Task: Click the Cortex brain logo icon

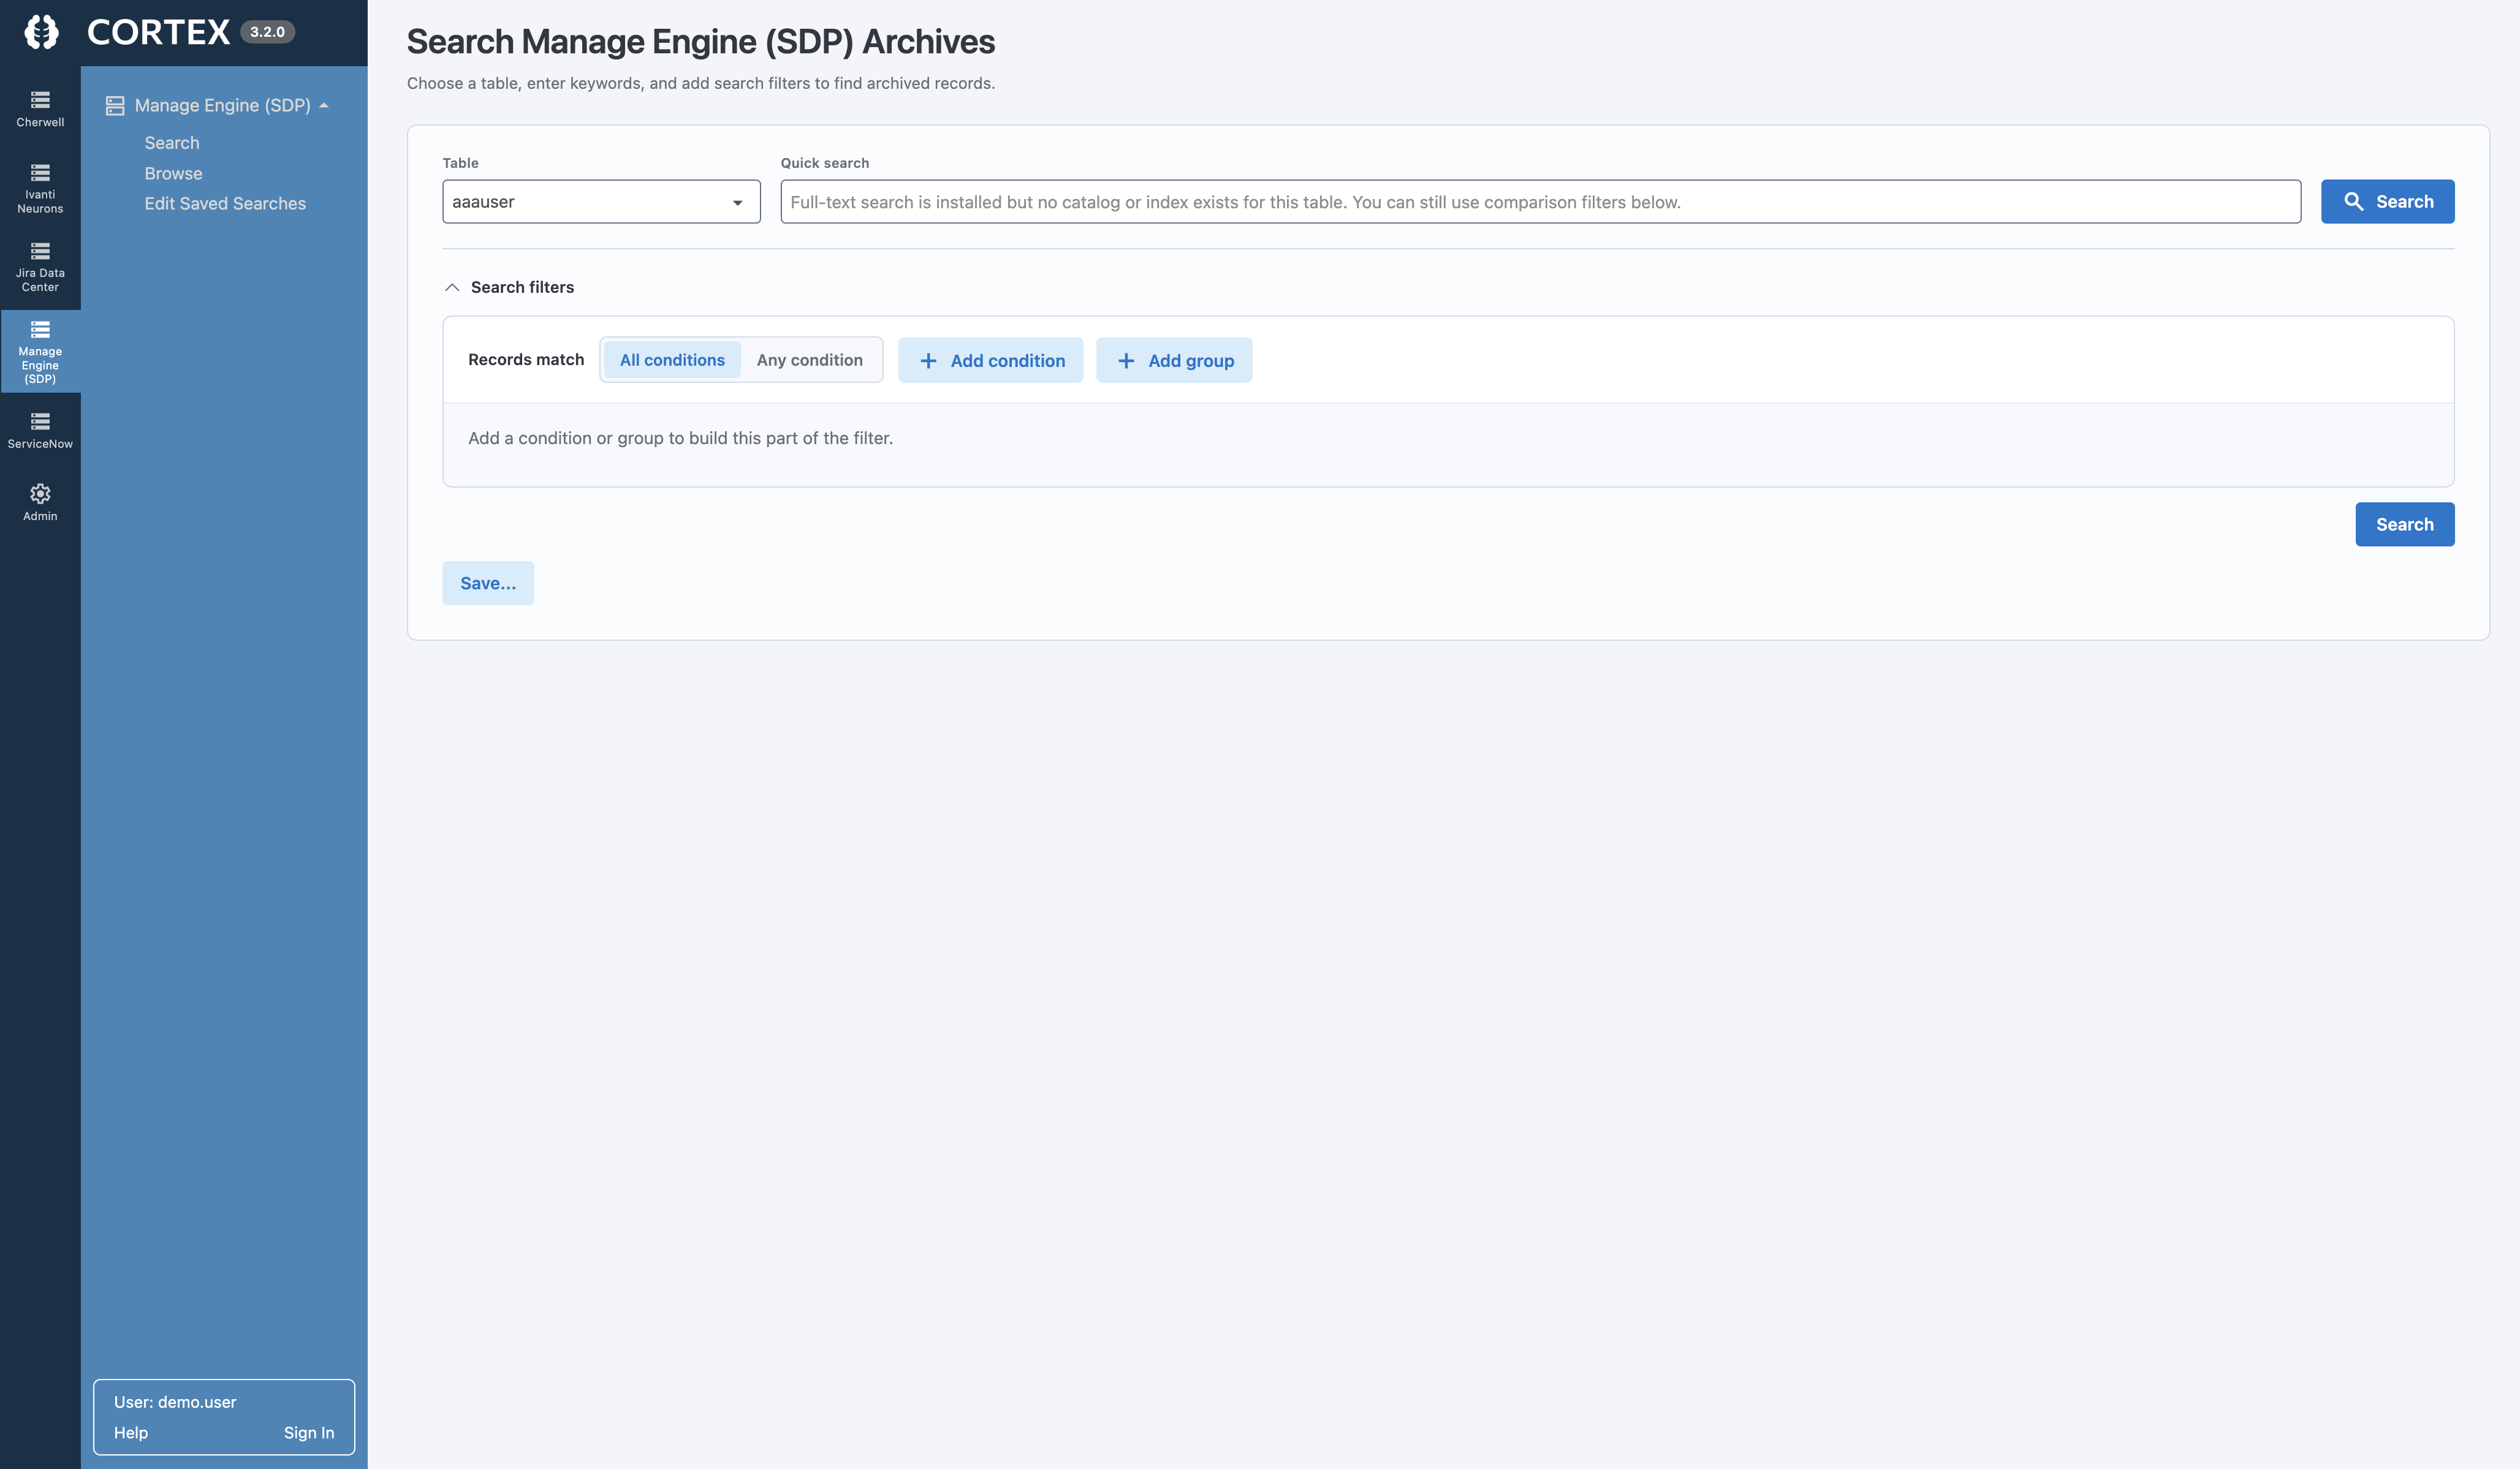Action: click(41, 32)
